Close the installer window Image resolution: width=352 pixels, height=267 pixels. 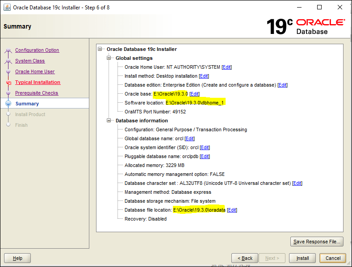340,8
